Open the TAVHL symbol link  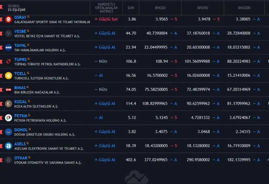[x=20, y=46]
